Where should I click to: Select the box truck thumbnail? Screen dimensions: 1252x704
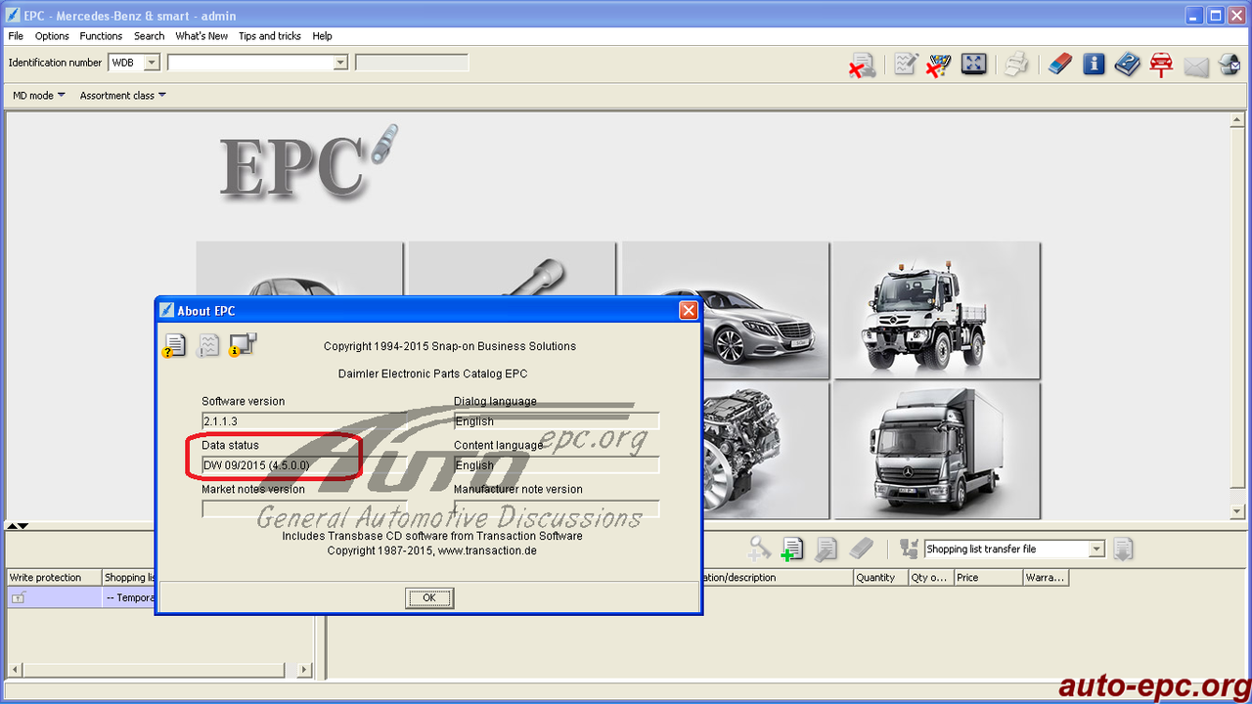937,451
